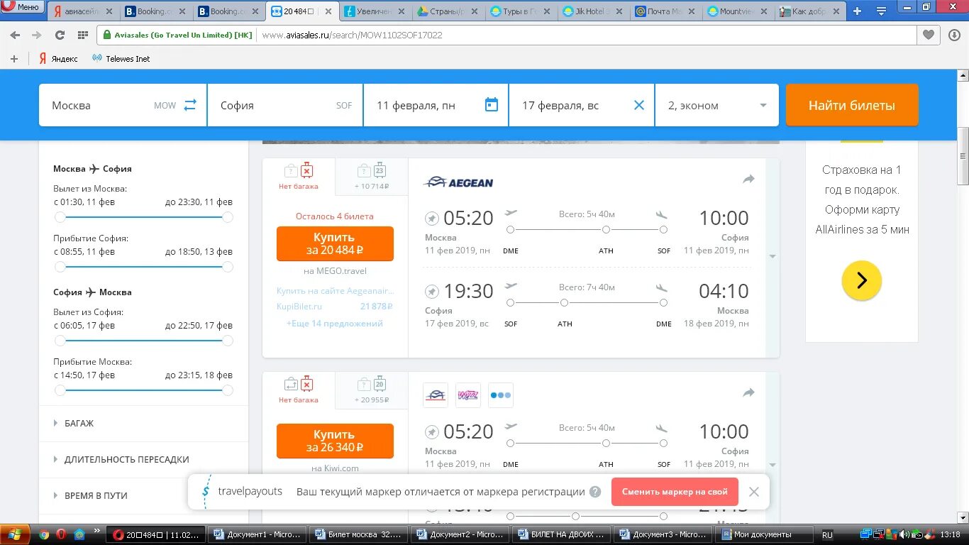969x545 pixels.
Task: Click destination field София
Action: point(284,105)
